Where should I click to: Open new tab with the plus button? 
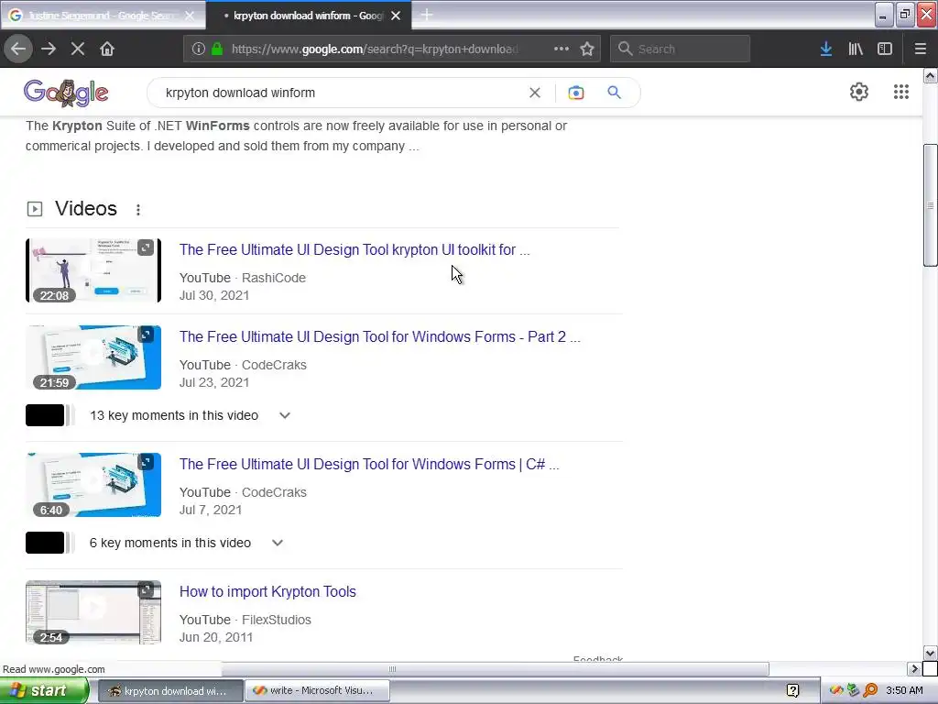point(427,15)
